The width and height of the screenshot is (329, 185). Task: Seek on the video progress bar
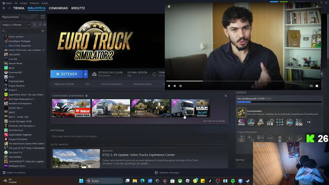(x=243, y=81)
